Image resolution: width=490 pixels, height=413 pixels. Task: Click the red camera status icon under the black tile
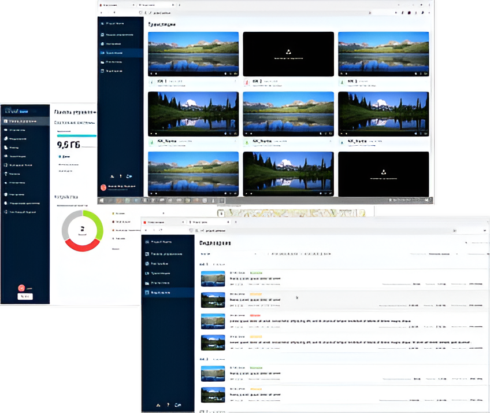tap(247, 82)
